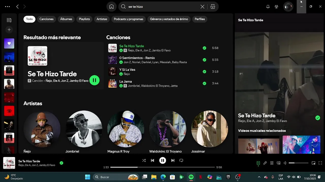The height and width of the screenshot is (182, 325).
Task: Open second related music video thumbnail
Action: [301, 145]
